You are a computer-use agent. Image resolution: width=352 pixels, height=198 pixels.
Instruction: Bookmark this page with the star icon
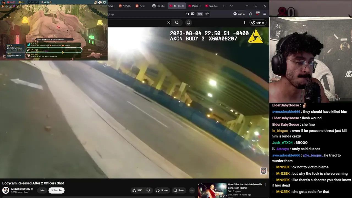point(207,14)
